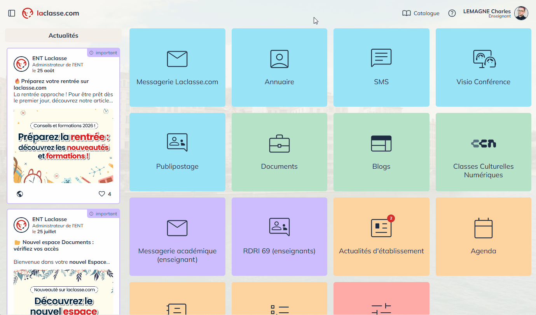The height and width of the screenshot is (315, 536).
Task: Open the Catalogue book icon
Action: tap(407, 13)
